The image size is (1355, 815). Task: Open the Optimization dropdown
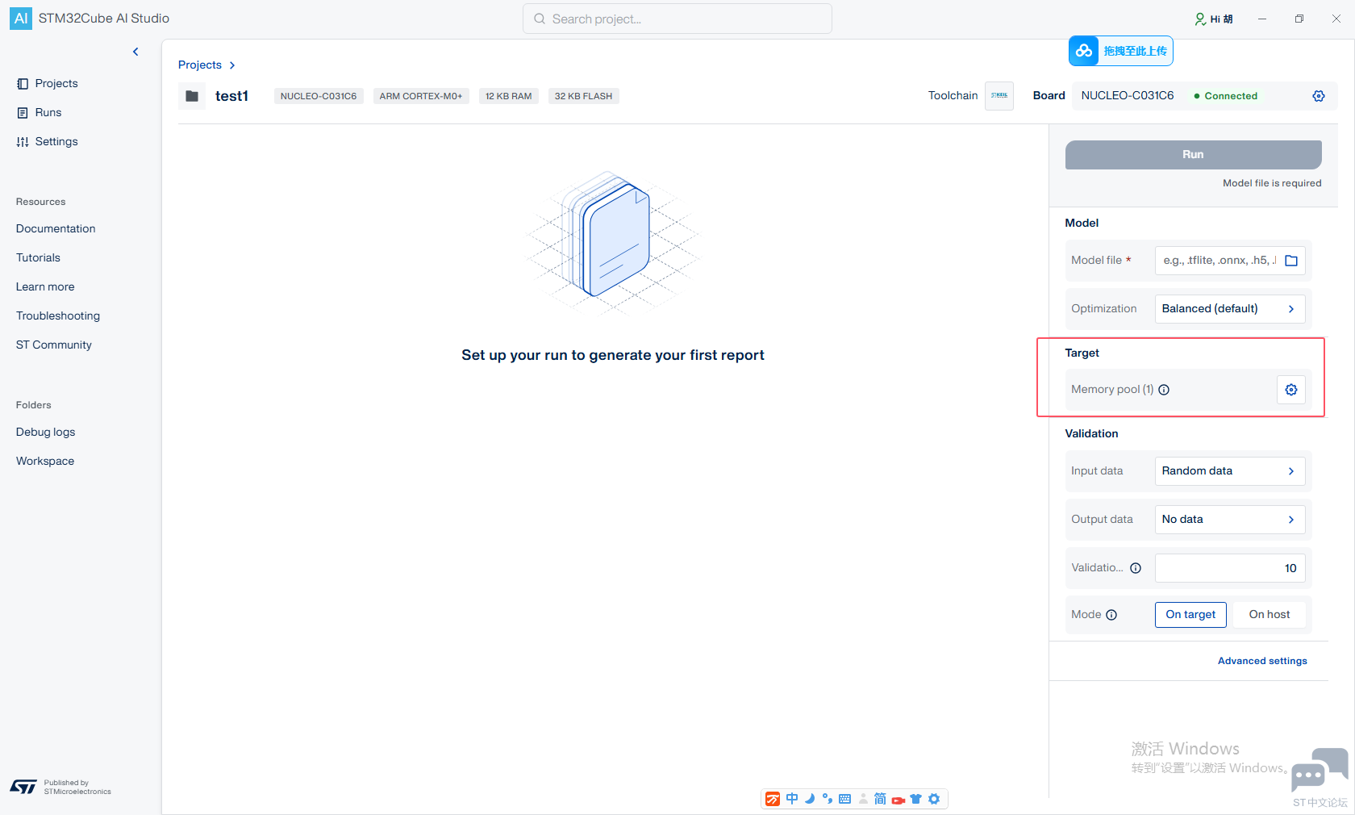(x=1230, y=309)
